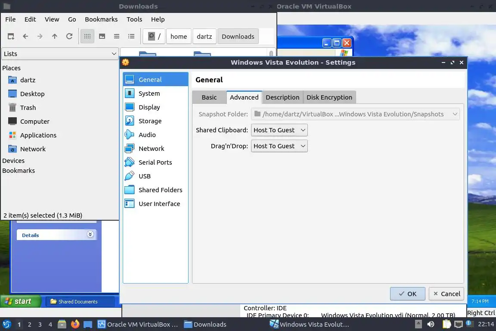Screen dimensions: 496x331
Task: Open the Help menu
Action: coord(158,19)
